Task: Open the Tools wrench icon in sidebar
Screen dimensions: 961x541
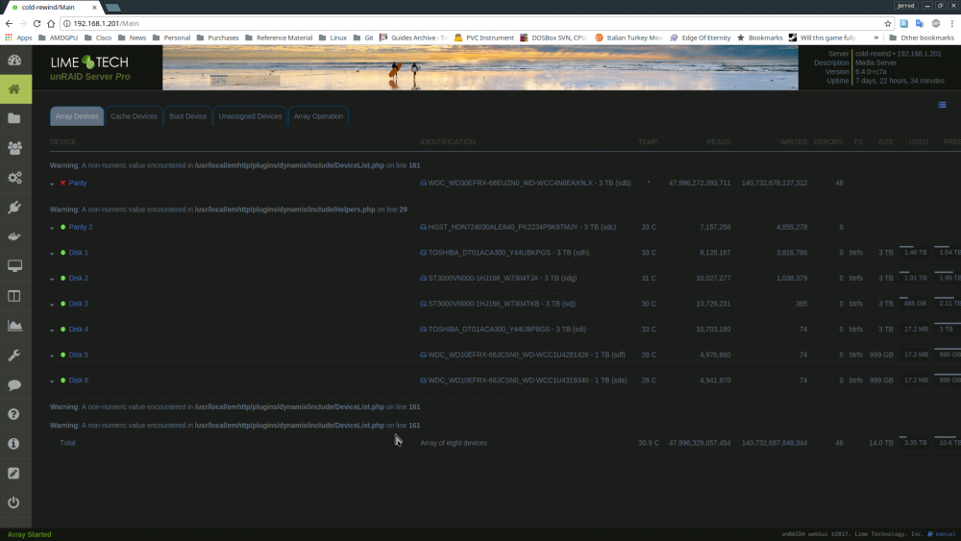Action: click(14, 356)
